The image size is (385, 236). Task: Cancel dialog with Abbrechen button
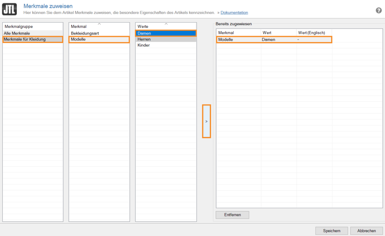[x=366, y=231]
